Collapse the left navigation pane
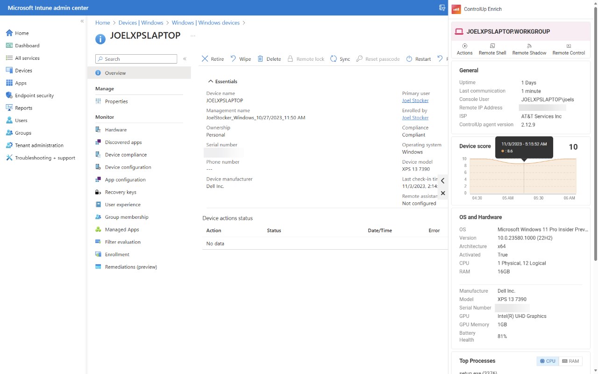 tap(82, 21)
